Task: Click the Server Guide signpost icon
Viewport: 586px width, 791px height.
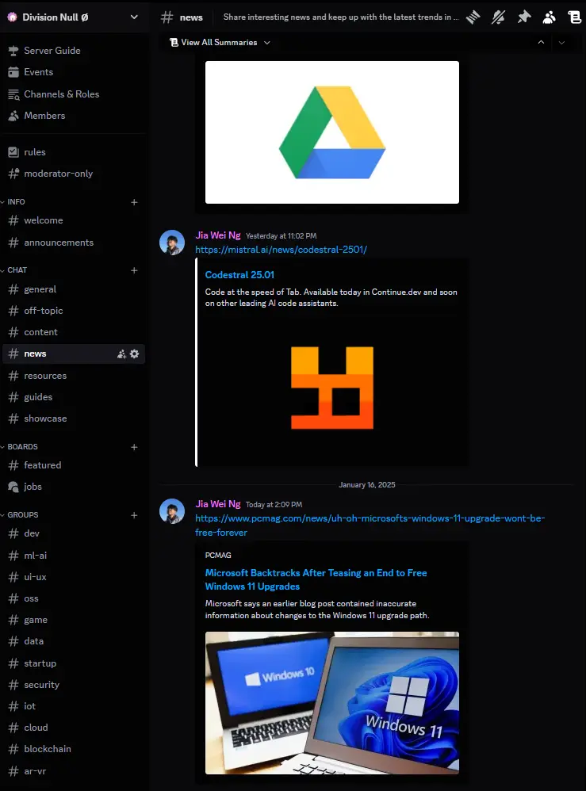Action: pyautogui.click(x=13, y=51)
